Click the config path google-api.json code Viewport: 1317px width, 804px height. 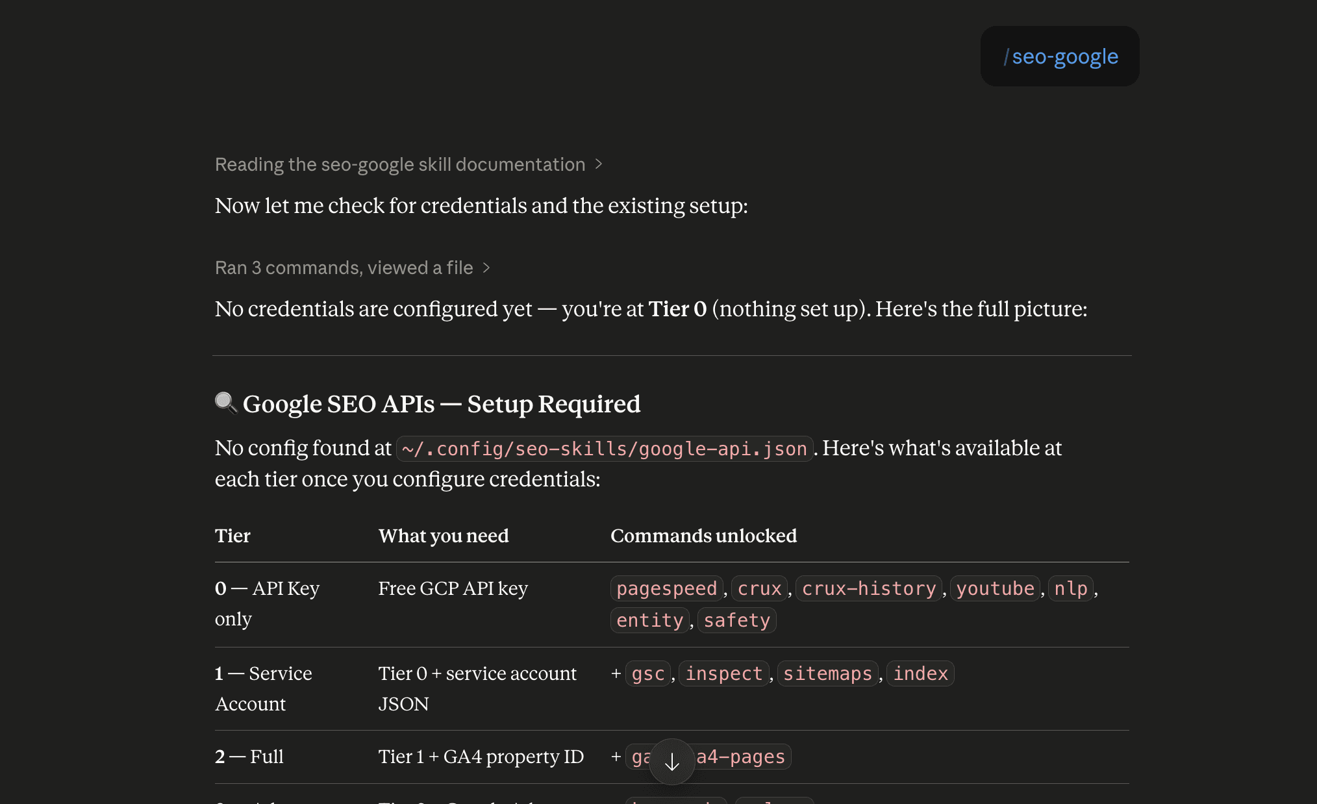point(605,449)
